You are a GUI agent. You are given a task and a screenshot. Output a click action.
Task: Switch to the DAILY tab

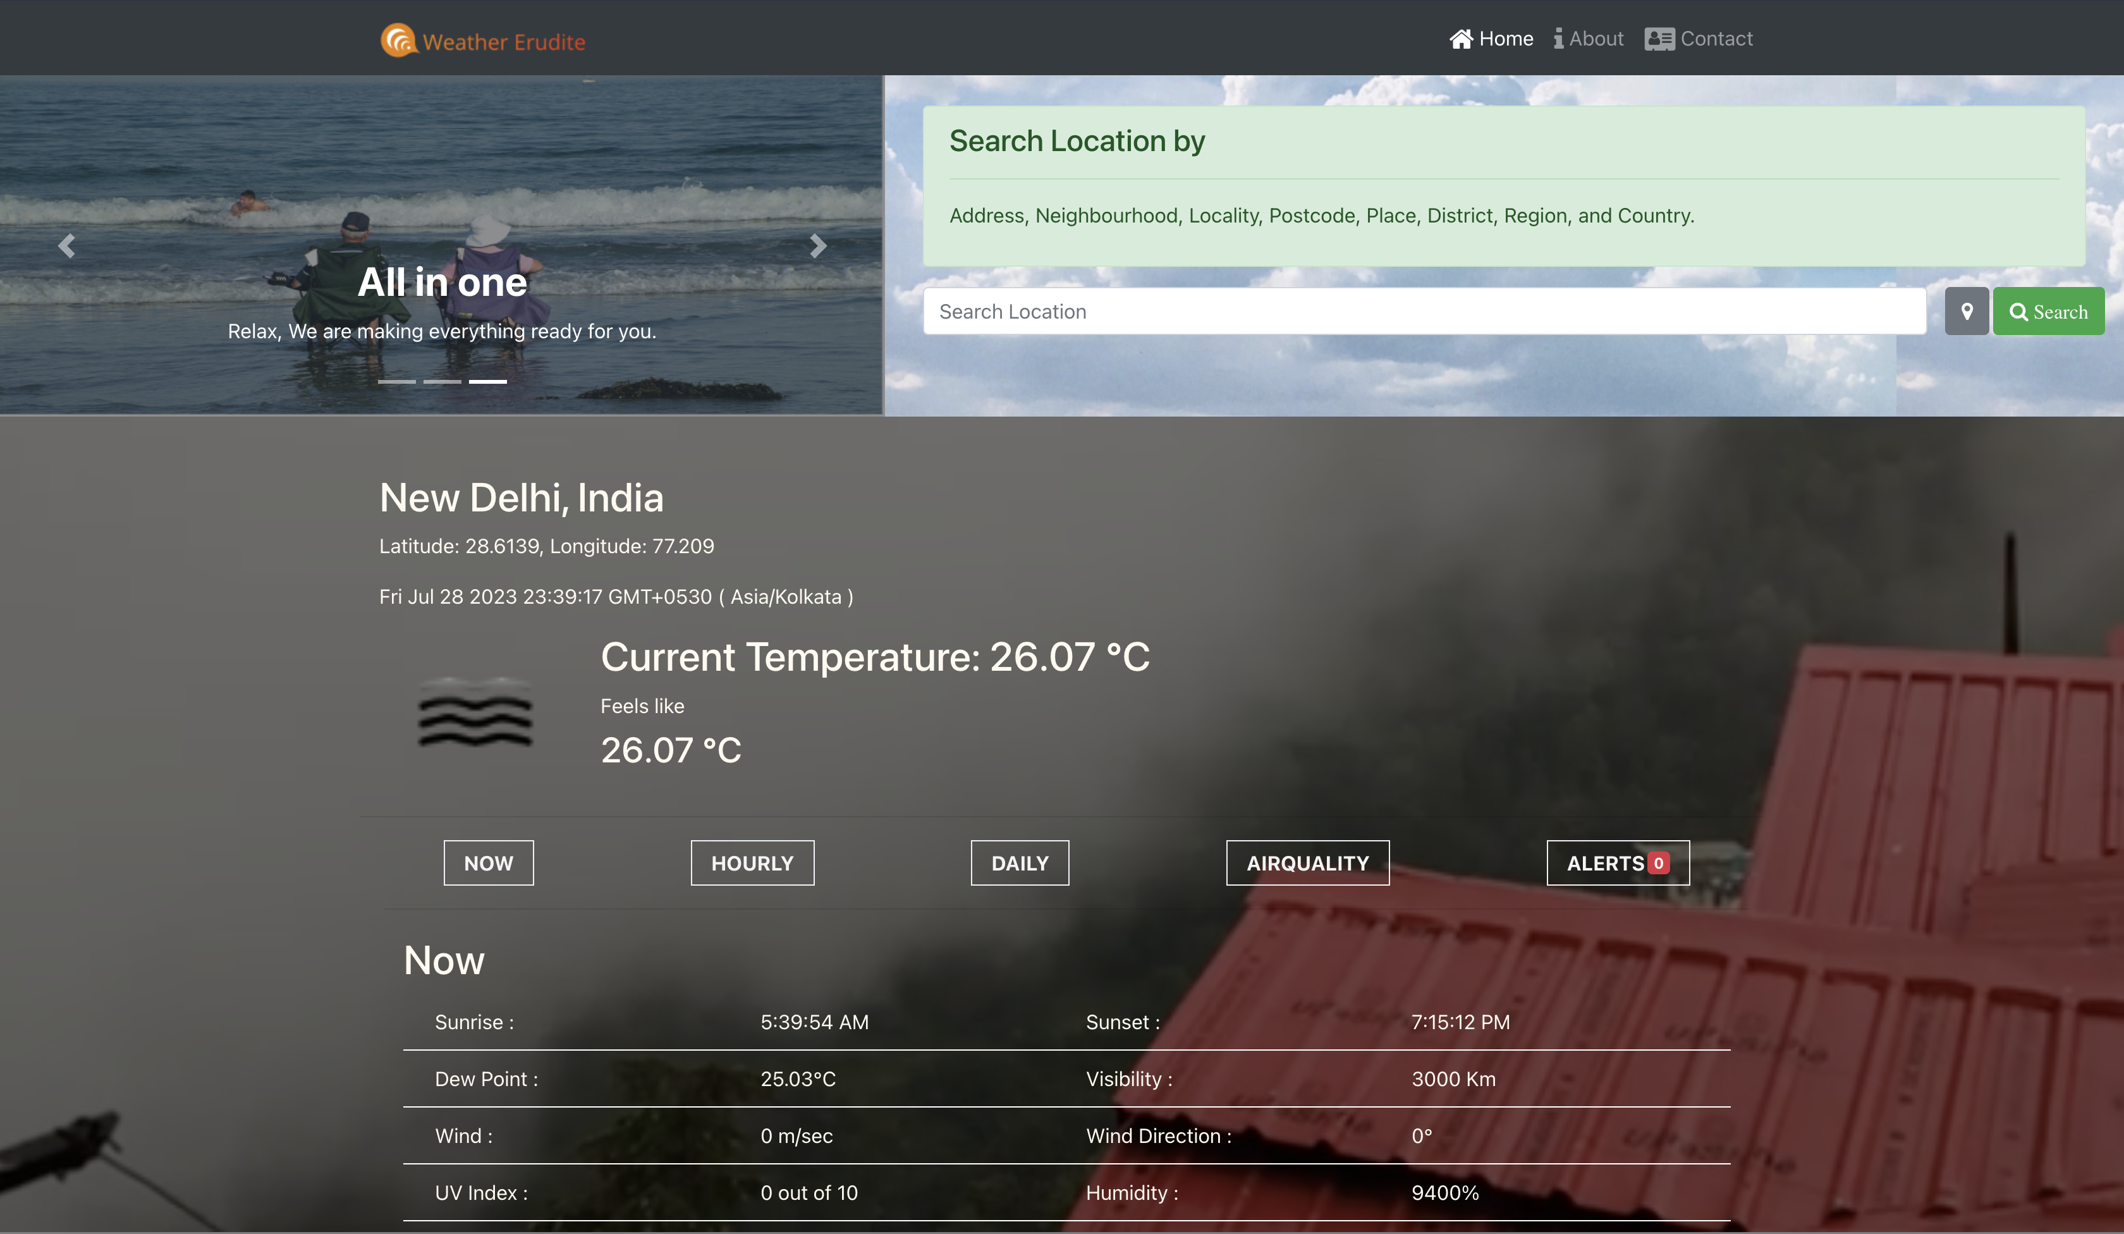(x=1020, y=862)
